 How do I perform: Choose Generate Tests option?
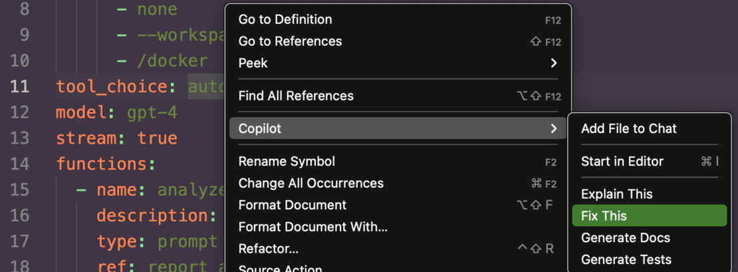[x=626, y=259]
